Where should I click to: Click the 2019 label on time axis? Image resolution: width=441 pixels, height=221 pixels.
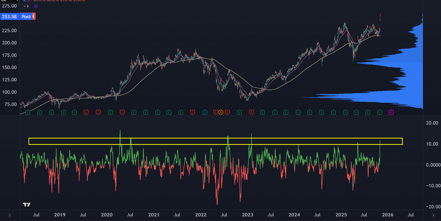point(60,215)
